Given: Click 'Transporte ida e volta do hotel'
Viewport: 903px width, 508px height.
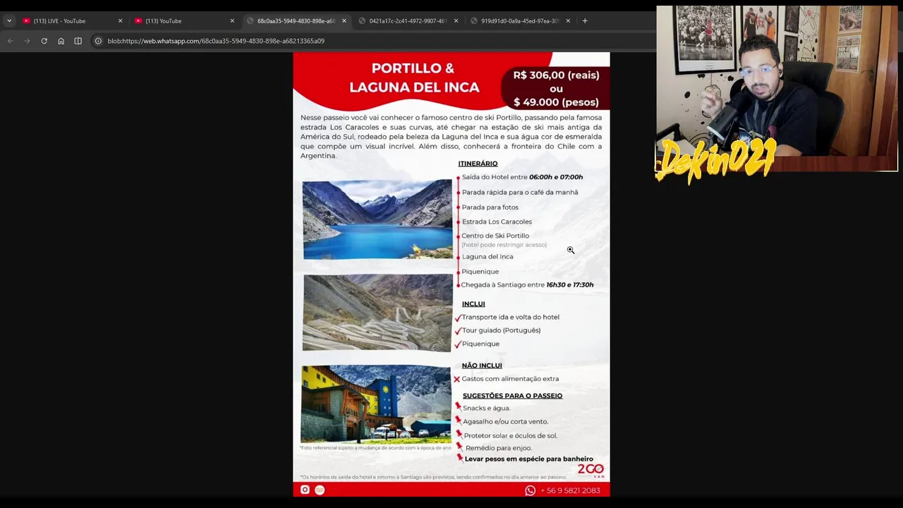Looking at the screenshot, I should (510, 317).
